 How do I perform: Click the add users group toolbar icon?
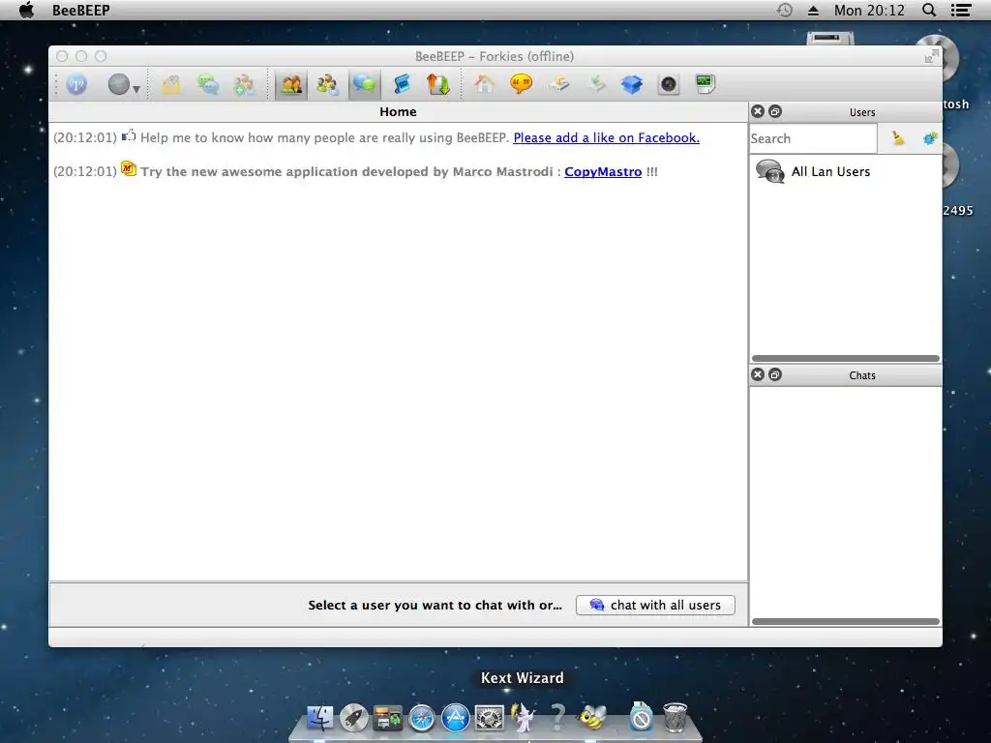click(x=244, y=84)
